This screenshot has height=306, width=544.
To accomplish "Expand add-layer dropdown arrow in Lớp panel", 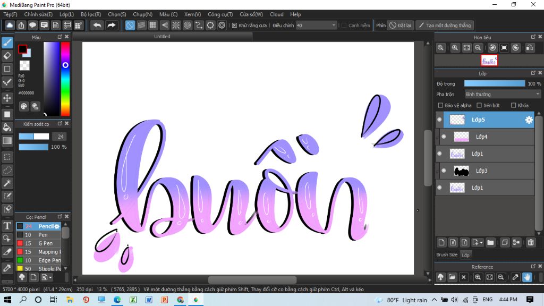I will point(481,242).
